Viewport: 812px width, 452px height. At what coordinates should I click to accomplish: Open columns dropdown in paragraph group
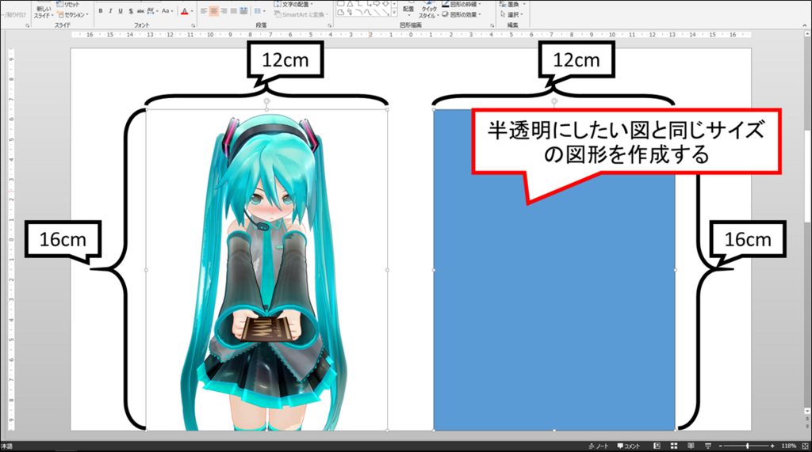pos(259,11)
